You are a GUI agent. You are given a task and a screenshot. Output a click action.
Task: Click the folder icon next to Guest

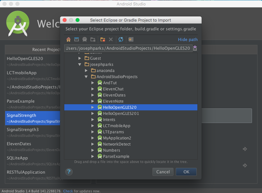coord(87,58)
